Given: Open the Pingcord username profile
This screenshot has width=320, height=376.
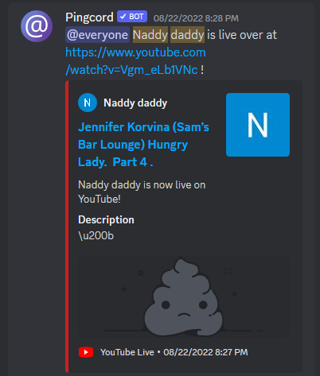Looking at the screenshot, I should 89,17.
